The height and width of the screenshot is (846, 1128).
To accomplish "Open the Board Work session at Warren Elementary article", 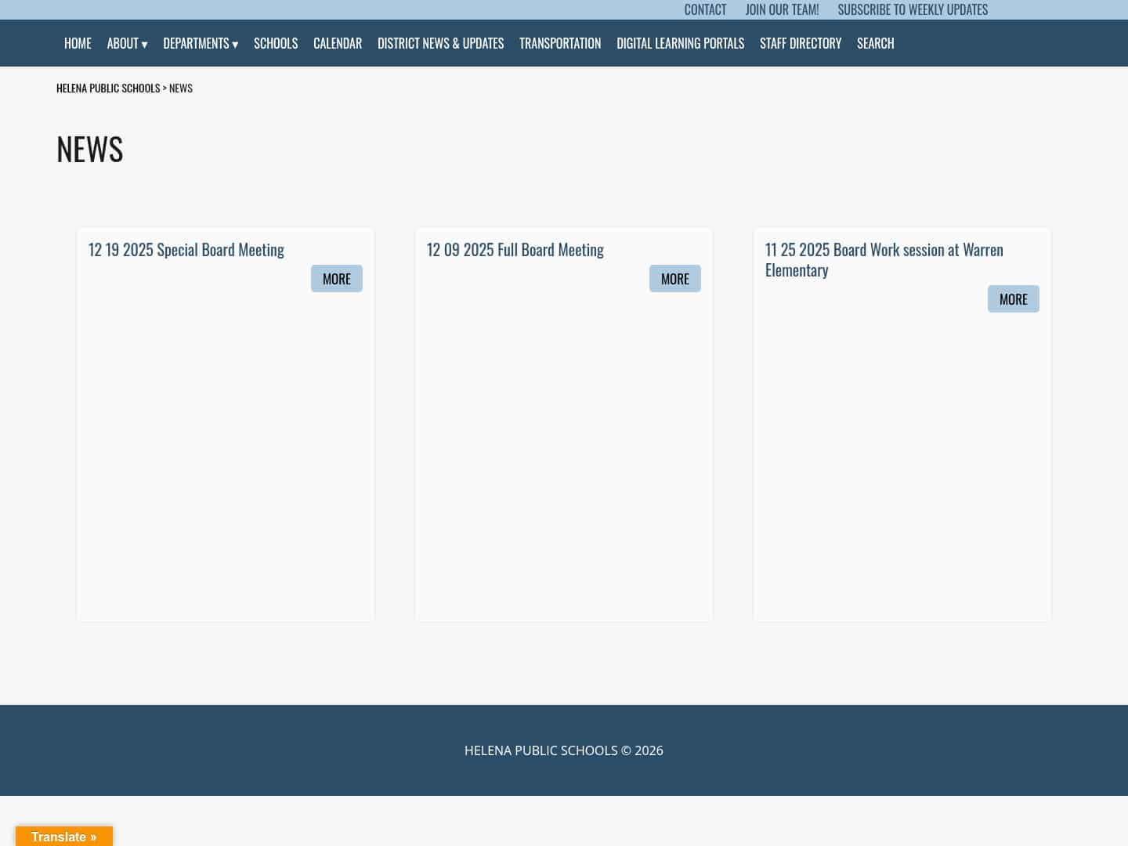I will point(884,258).
